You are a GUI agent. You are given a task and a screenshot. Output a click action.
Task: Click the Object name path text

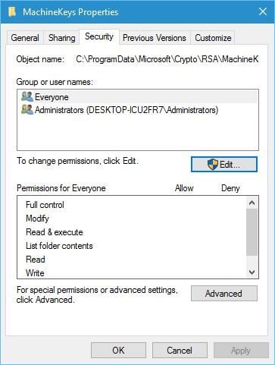167,59
